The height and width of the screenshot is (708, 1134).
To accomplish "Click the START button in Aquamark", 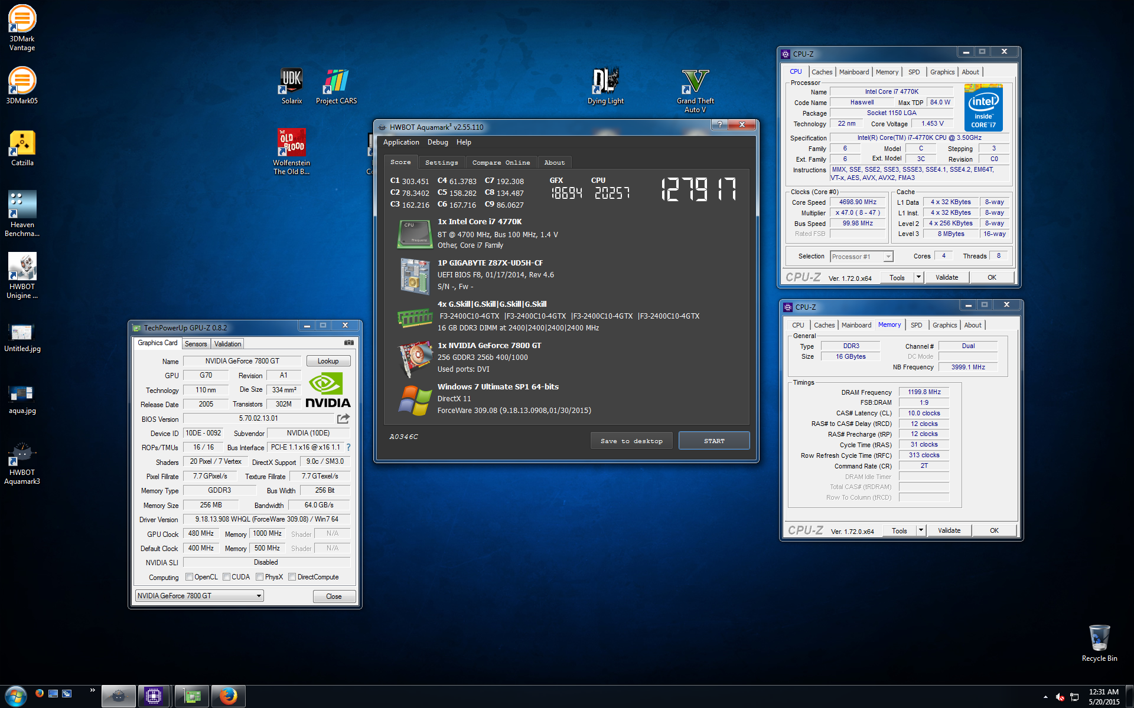I will tap(714, 441).
